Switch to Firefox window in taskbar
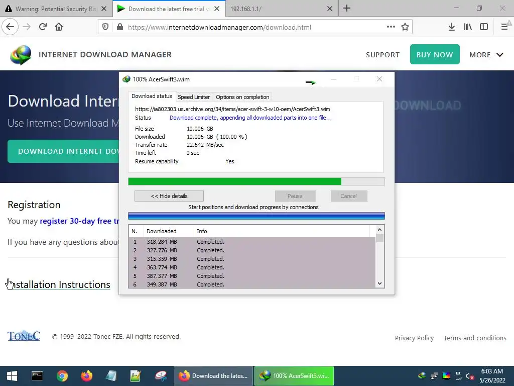 point(213,376)
